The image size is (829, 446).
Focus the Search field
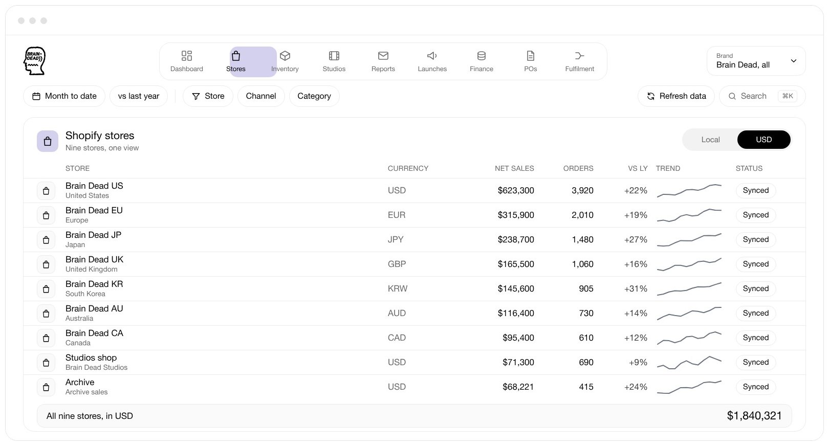pyautogui.click(x=762, y=96)
